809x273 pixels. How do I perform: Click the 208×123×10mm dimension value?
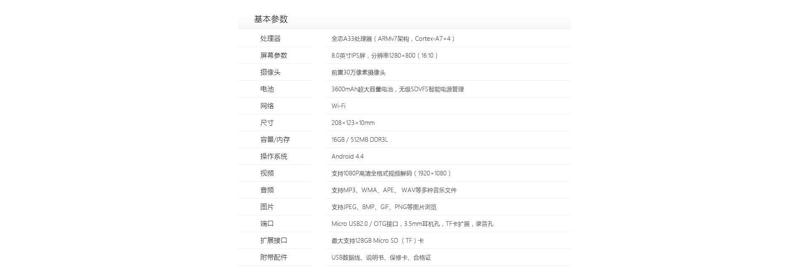point(353,123)
